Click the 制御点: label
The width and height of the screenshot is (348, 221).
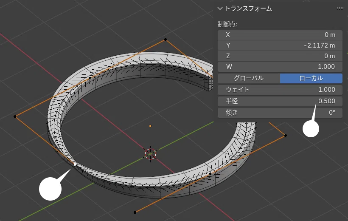227,24
